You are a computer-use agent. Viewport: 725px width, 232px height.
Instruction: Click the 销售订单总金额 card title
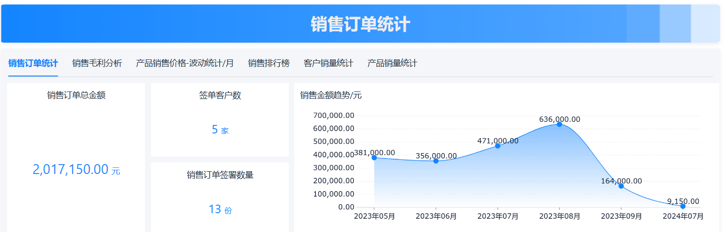(76, 95)
